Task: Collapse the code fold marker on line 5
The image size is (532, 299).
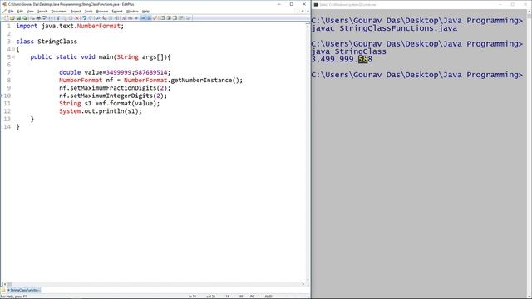Action: coord(13,57)
